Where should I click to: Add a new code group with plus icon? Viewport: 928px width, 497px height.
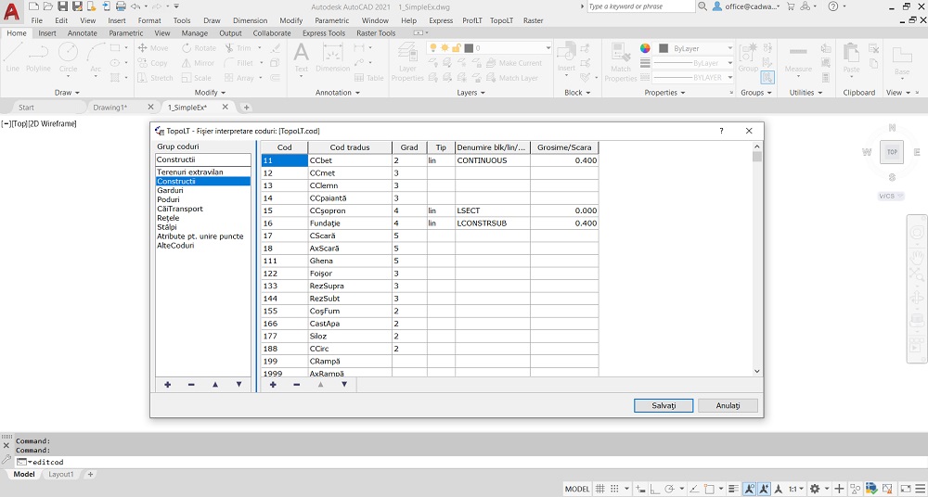point(167,385)
